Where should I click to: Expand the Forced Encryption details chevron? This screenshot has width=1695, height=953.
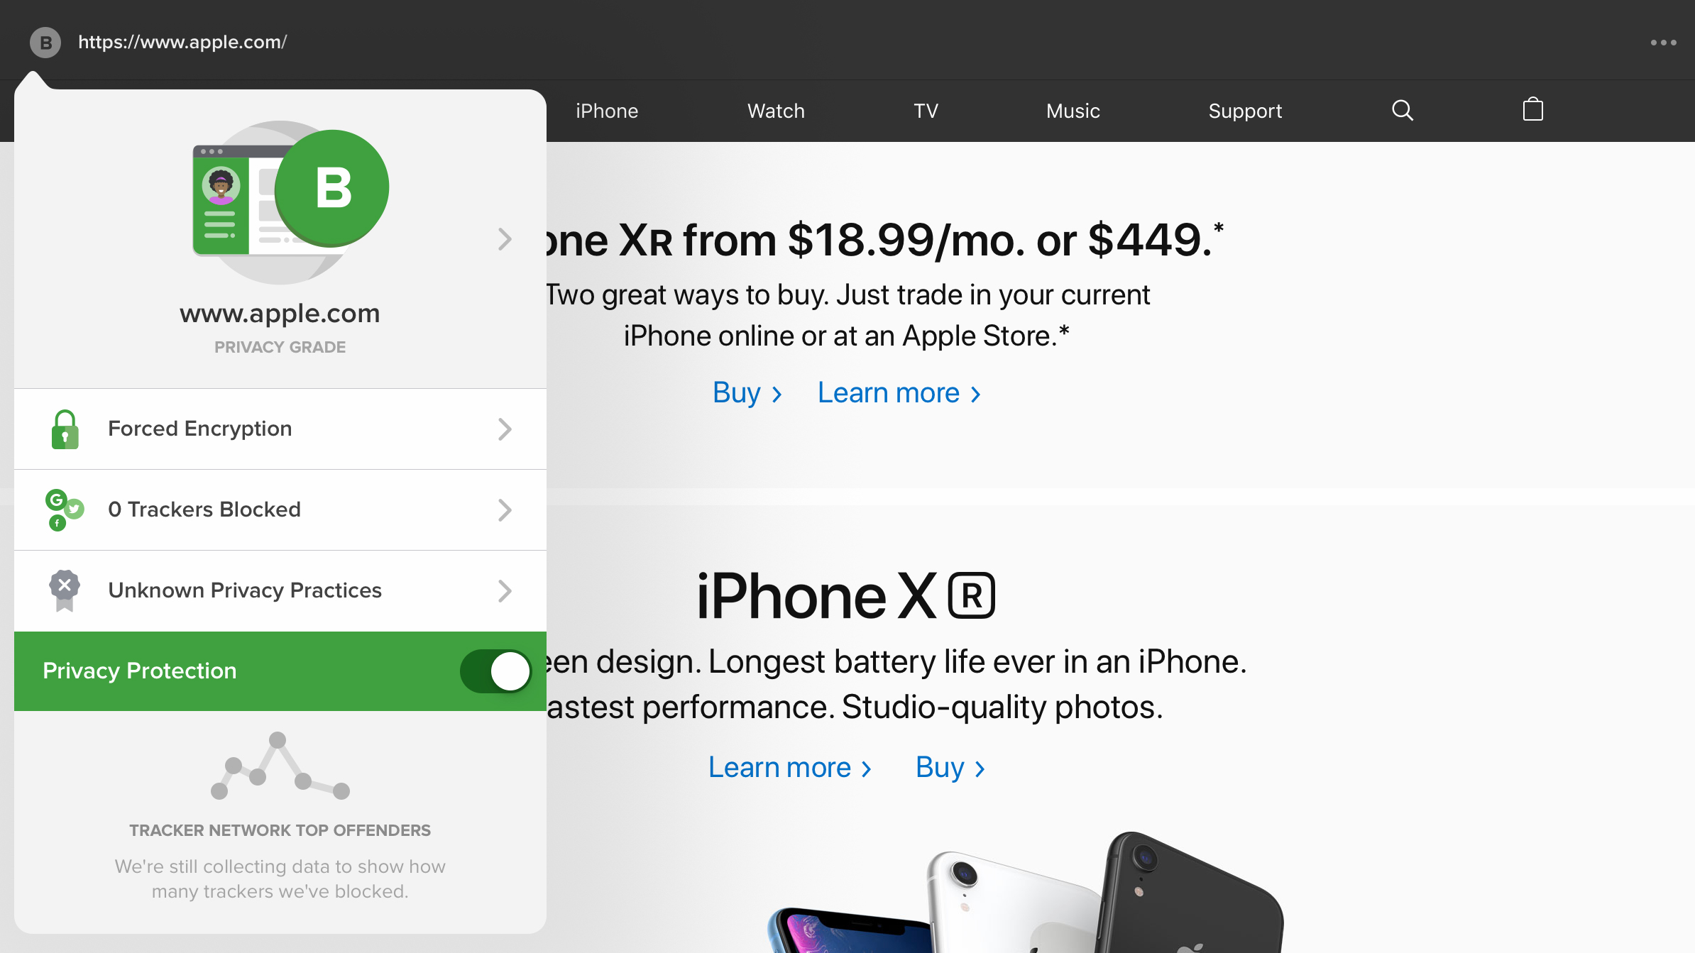tap(505, 429)
